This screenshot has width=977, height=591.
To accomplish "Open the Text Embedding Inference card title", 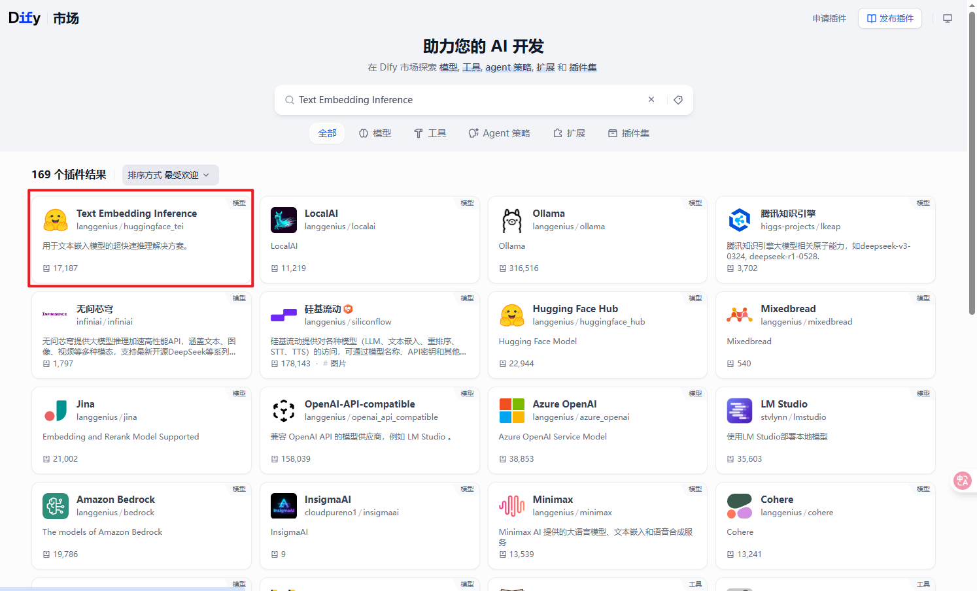I will [137, 214].
